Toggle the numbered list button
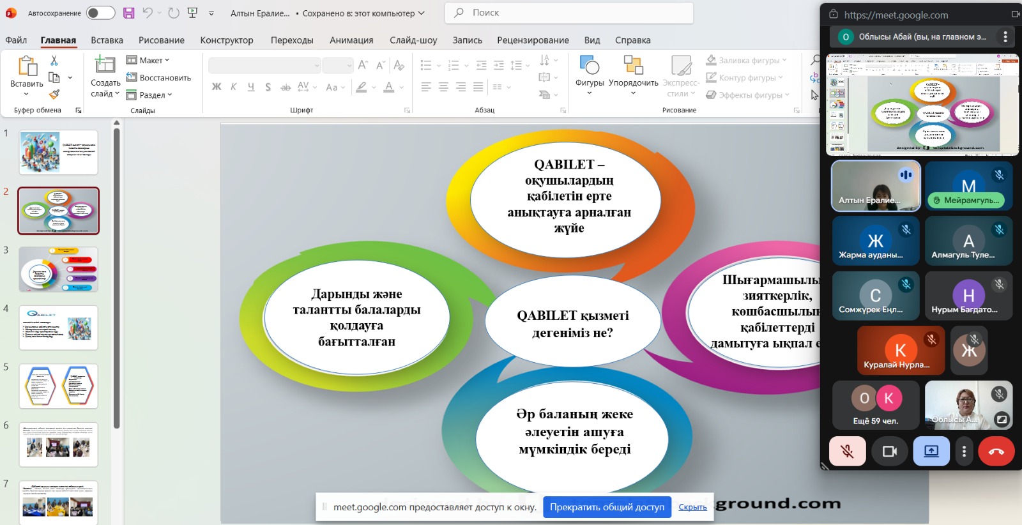The width and height of the screenshot is (1022, 525). pyautogui.click(x=454, y=65)
